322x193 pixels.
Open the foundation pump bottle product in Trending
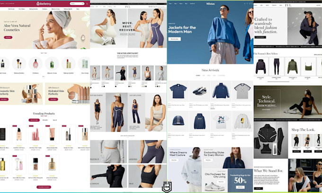click(19, 134)
